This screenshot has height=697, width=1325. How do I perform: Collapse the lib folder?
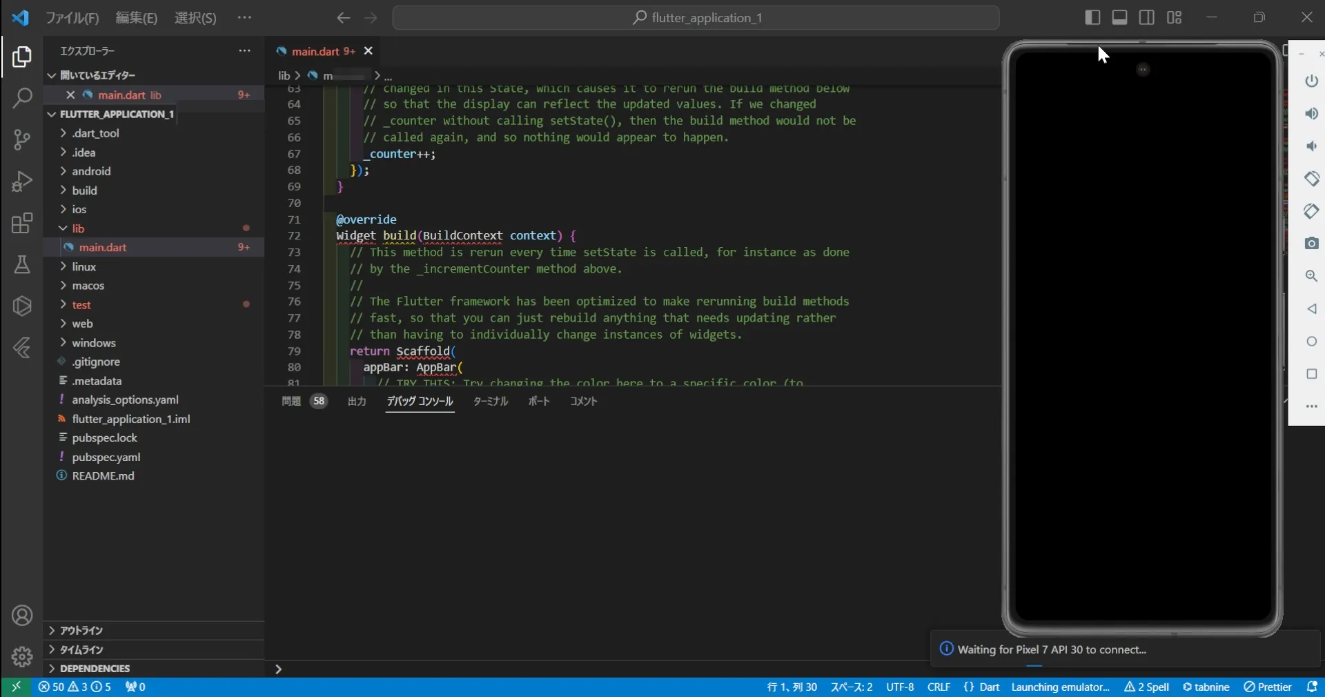(x=154, y=228)
